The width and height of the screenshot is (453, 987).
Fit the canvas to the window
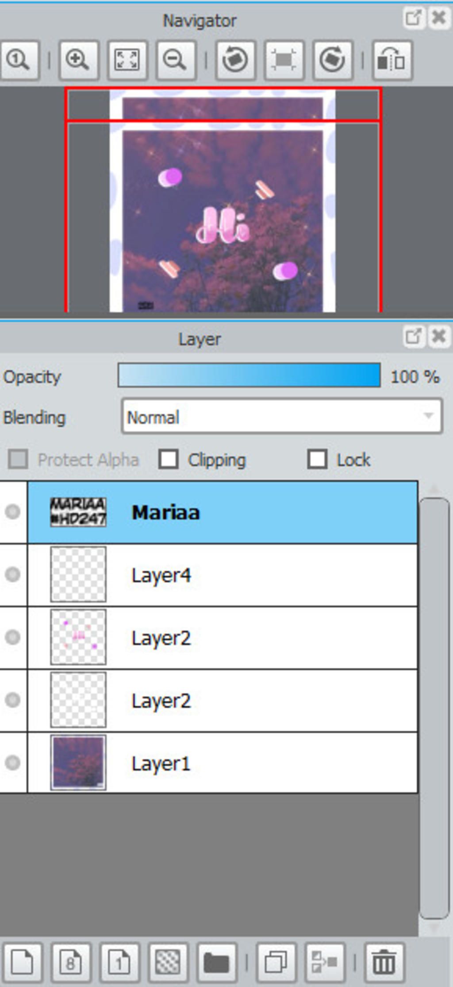[x=127, y=60]
